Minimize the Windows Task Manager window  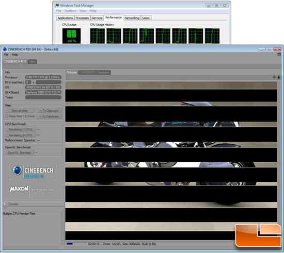pyautogui.click(x=209, y=6)
